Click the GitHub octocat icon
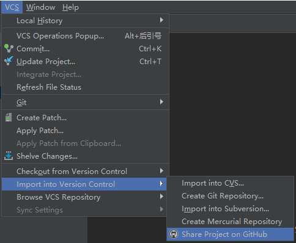Viewport: 296px width, 243px height. tap(174, 234)
